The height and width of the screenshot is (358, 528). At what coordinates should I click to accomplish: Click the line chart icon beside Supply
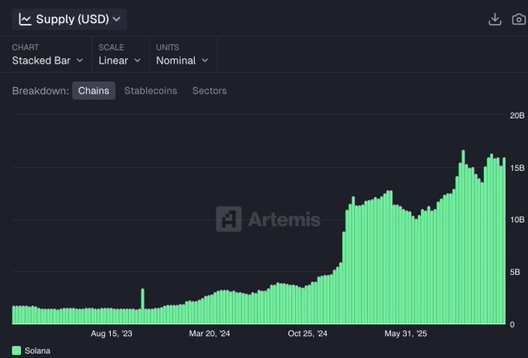coord(26,19)
